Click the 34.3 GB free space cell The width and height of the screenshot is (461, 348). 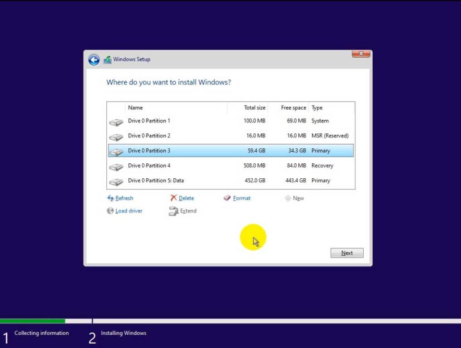(297, 151)
